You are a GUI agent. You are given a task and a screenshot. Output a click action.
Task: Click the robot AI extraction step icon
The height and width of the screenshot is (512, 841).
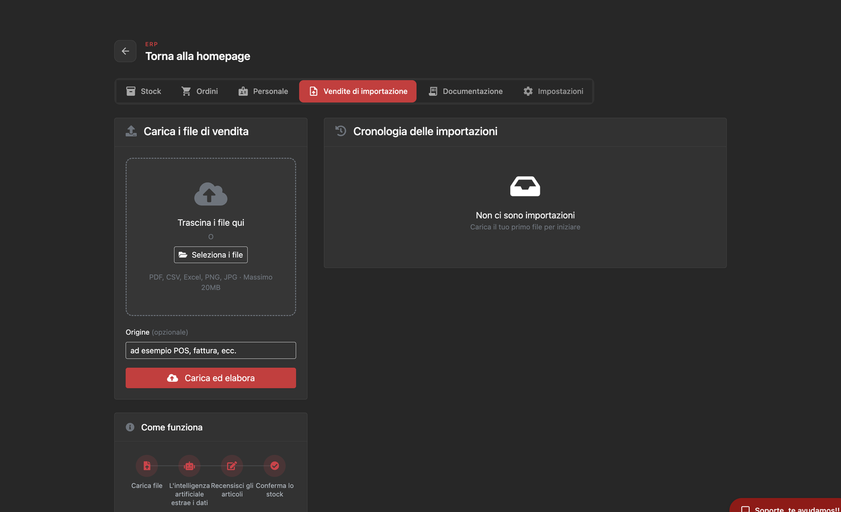click(190, 466)
